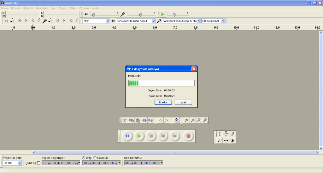The height and width of the screenshot is (173, 323).
Task: Click the horizontal scrollbar right arrow
Action: tap(317, 153)
